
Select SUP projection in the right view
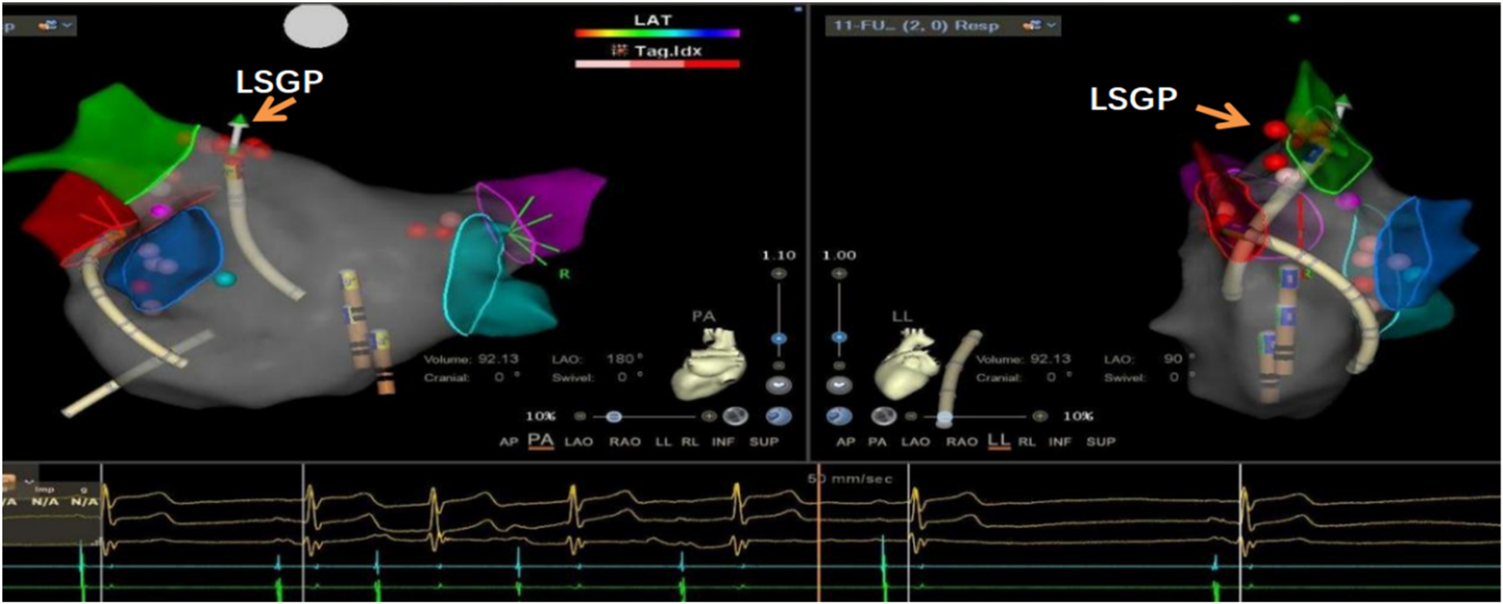[1101, 442]
